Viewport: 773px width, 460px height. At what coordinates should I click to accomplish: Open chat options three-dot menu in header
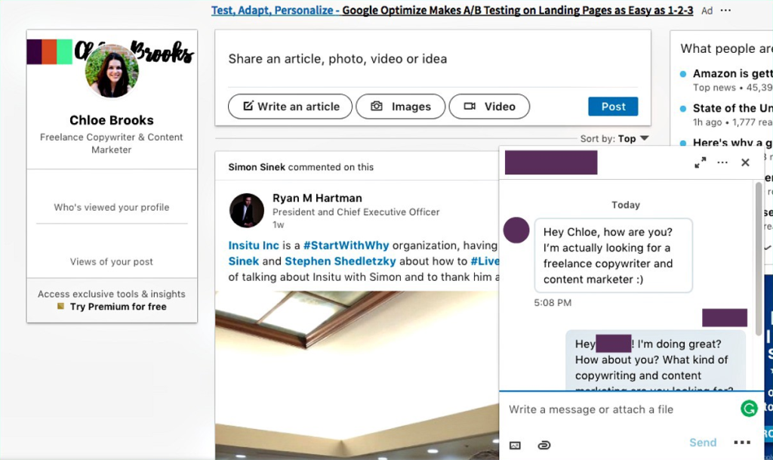[x=722, y=162]
